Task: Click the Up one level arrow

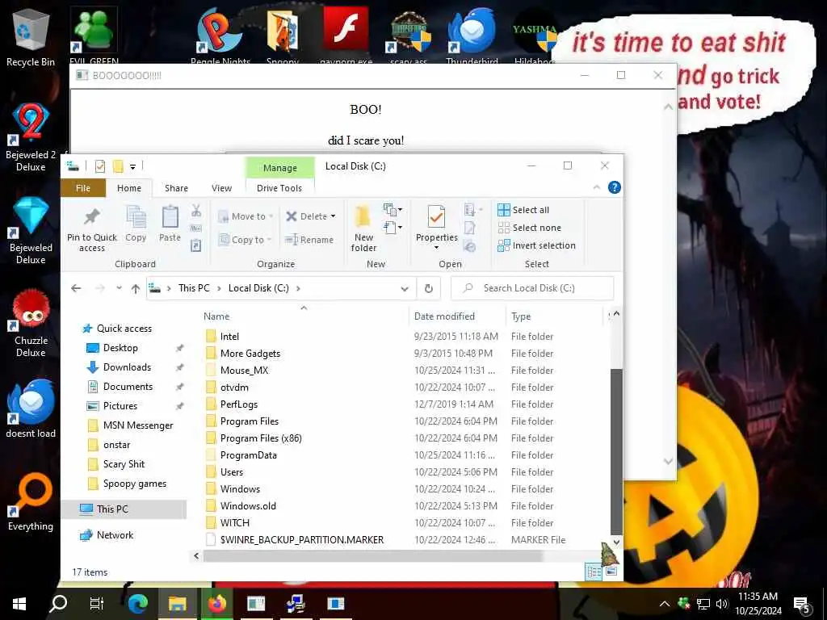Action: [136, 288]
